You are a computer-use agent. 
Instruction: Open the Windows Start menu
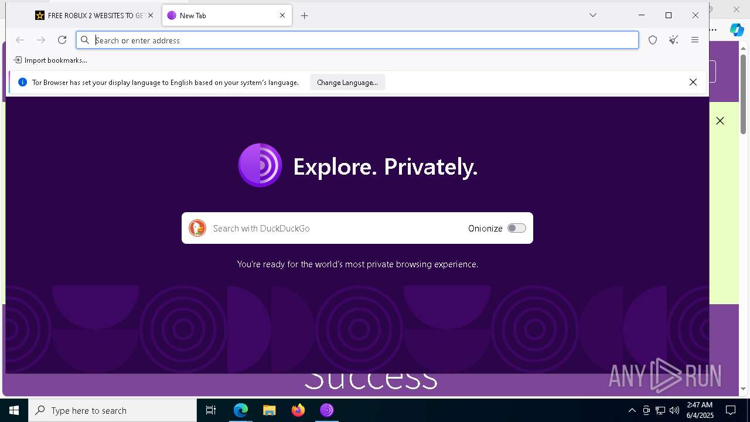(x=14, y=410)
